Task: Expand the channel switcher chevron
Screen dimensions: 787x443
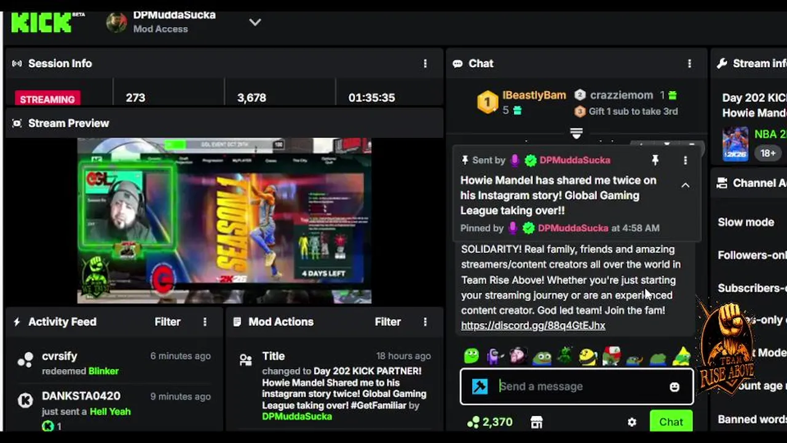Action: coord(255,22)
